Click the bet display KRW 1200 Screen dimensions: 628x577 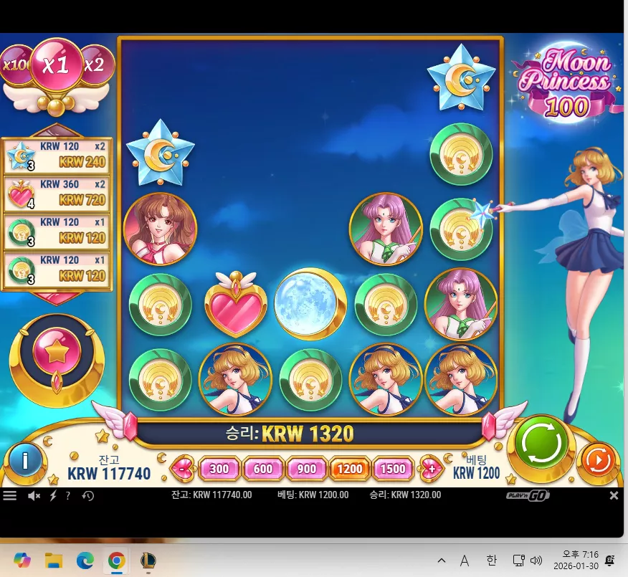[x=476, y=473]
